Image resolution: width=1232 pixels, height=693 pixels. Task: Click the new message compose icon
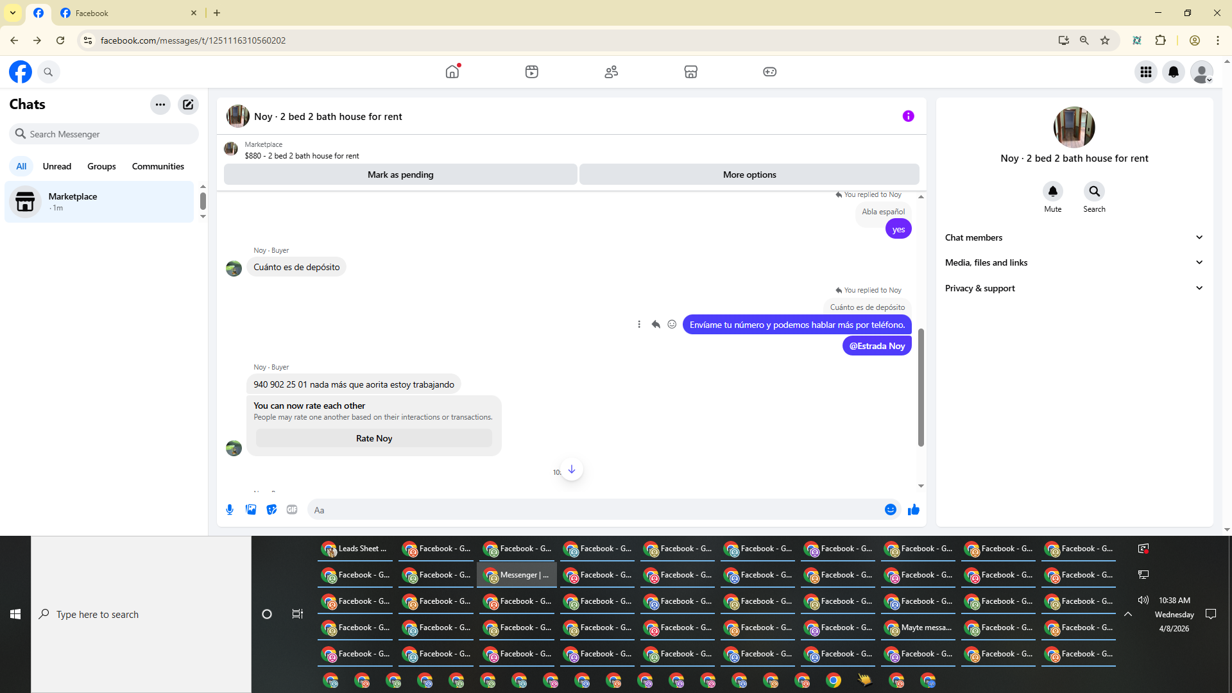[x=188, y=105]
